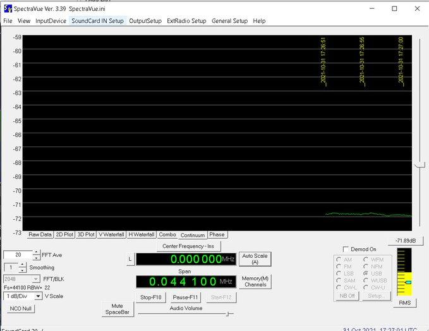Viewport: 429px width, 331px height.
Task: Open the V Scale dropdown (1 dB/Div)
Action: (38, 296)
